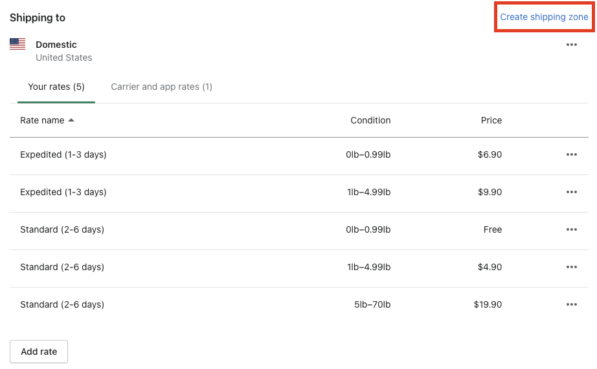
Task: Click the Condition column header
Action: click(370, 120)
